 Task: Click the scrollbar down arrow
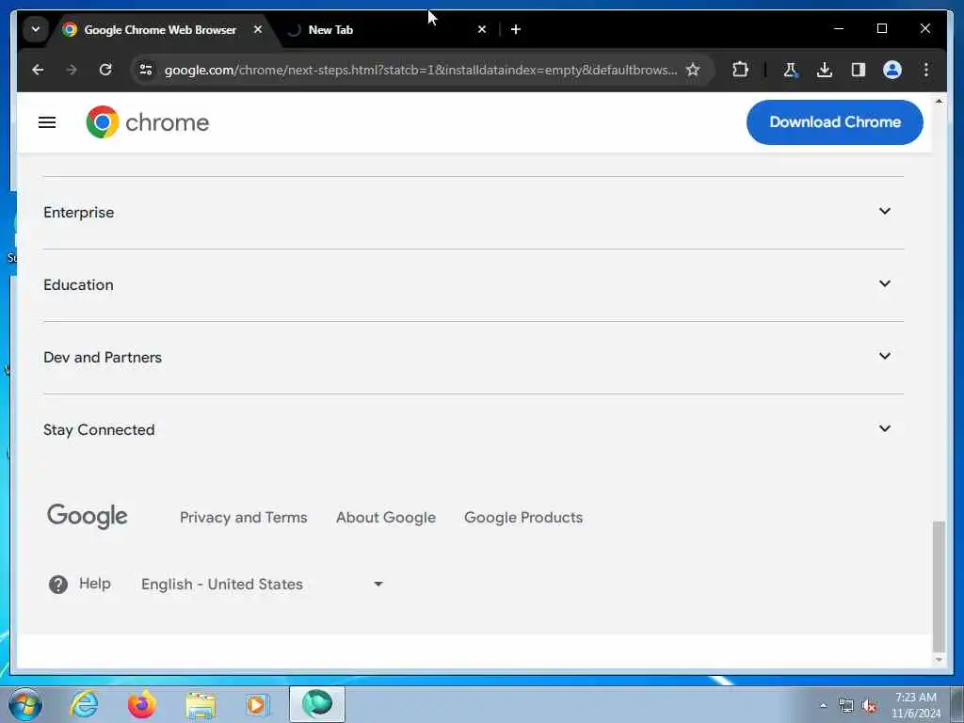click(x=939, y=660)
